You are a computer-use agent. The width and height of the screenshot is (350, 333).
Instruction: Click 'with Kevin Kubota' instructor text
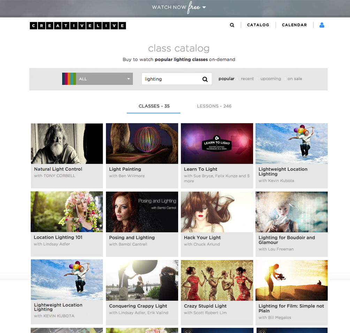pyautogui.click(x=276, y=180)
